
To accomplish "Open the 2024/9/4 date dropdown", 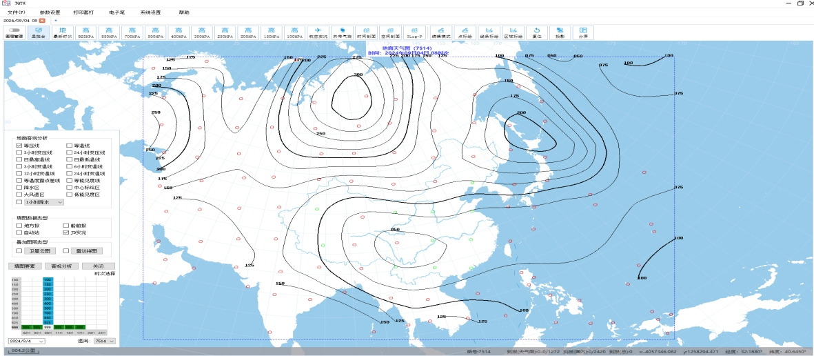I will [x=28, y=342].
